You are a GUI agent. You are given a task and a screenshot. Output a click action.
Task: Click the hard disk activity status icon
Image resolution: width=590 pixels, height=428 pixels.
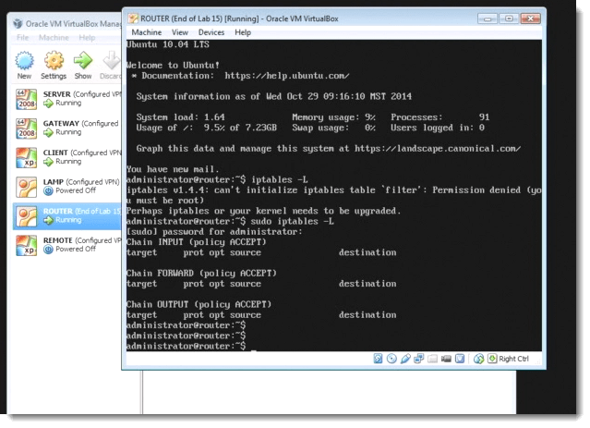379,359
